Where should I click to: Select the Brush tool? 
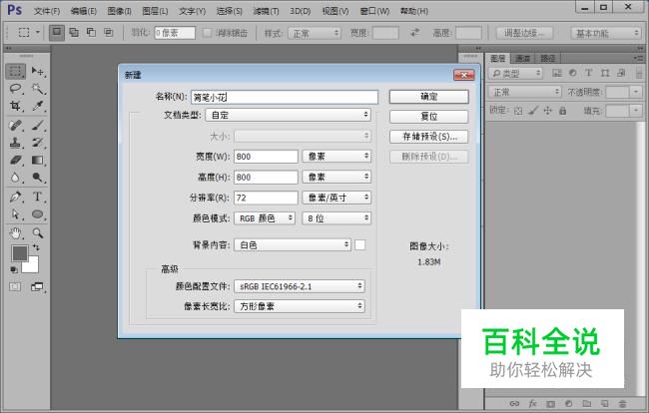[x=38, y=125]
